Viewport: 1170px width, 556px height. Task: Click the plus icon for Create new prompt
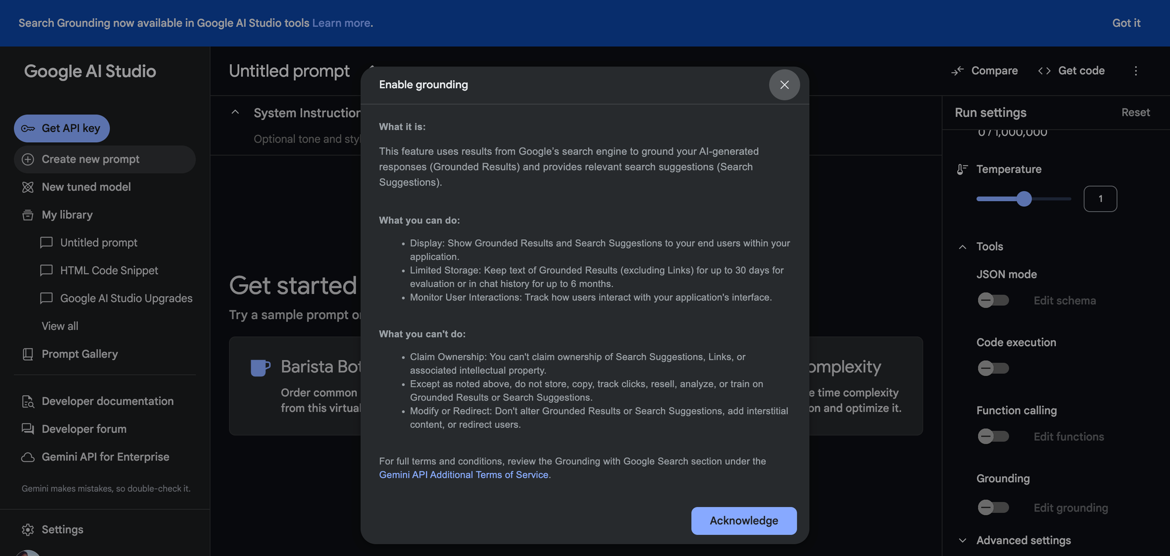coord(28,159)
